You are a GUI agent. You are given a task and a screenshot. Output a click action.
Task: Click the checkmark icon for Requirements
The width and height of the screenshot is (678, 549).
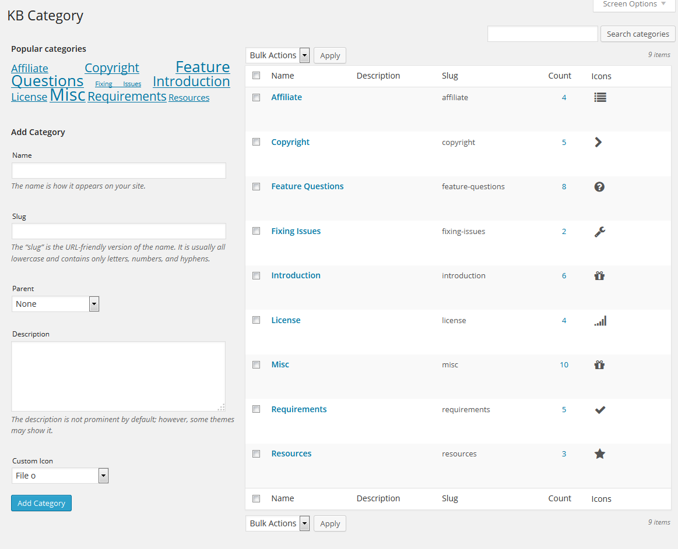[600, 409]
